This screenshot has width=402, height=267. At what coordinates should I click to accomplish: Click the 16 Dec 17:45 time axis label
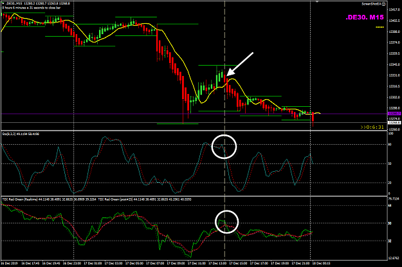30,263
